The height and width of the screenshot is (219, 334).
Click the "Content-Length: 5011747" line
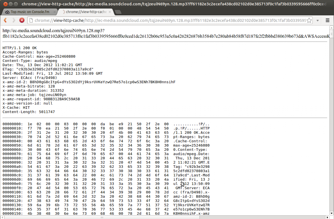pos(29,112)
